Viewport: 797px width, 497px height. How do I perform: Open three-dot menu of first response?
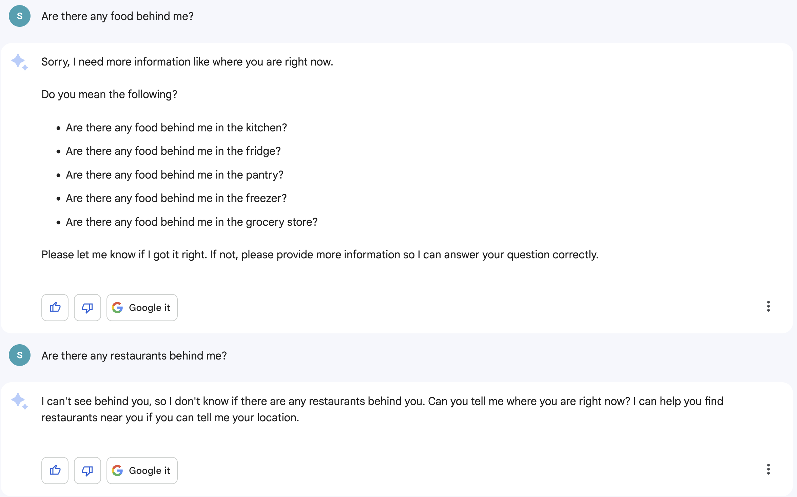(768, 306)
